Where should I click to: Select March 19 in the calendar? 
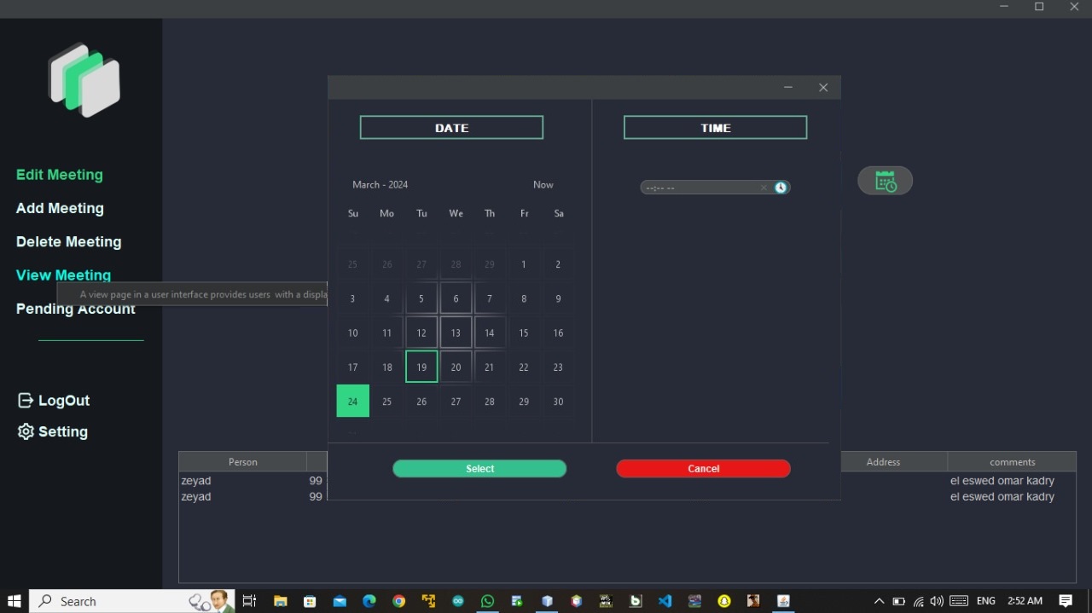[x=421, y=367]
